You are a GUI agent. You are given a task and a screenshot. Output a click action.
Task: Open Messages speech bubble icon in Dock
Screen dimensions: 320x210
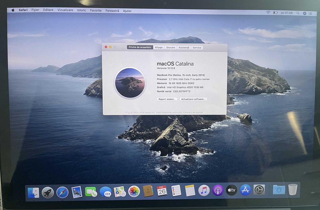point(106,192)
